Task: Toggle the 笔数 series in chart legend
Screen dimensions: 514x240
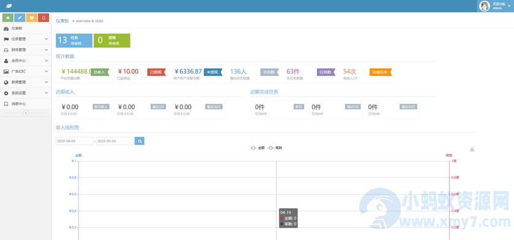Action: 275,148
